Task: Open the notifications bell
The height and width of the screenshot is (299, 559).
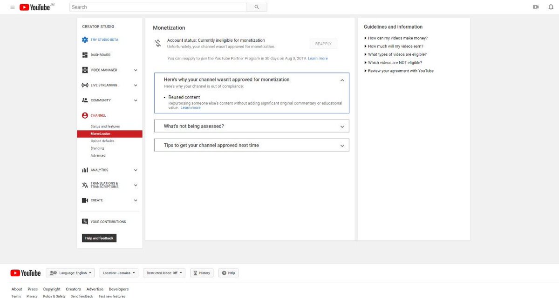Action: click(x=551, y=7)
